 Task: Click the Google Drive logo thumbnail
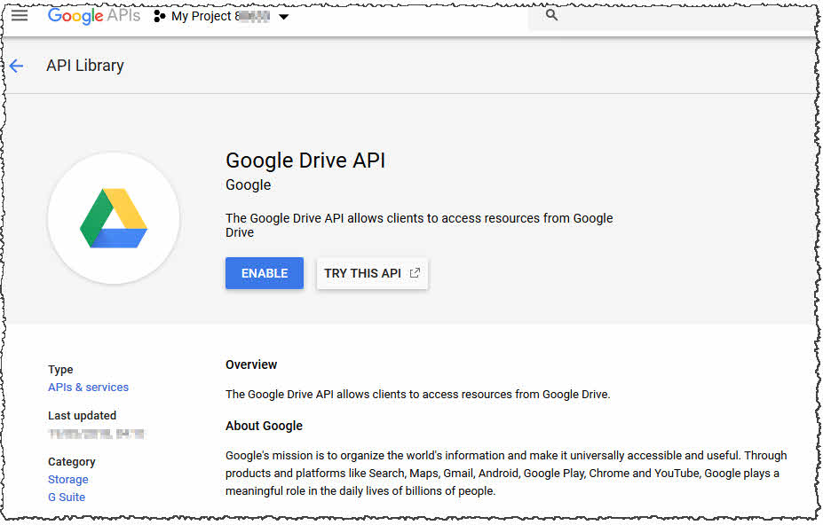pos(114,218)
